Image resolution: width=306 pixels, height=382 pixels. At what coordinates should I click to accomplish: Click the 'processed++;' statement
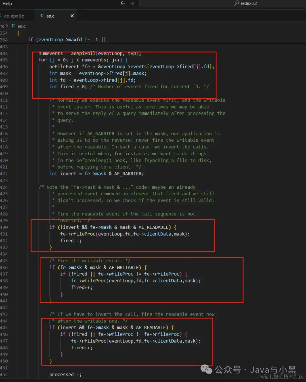click(x=65, y=375)
